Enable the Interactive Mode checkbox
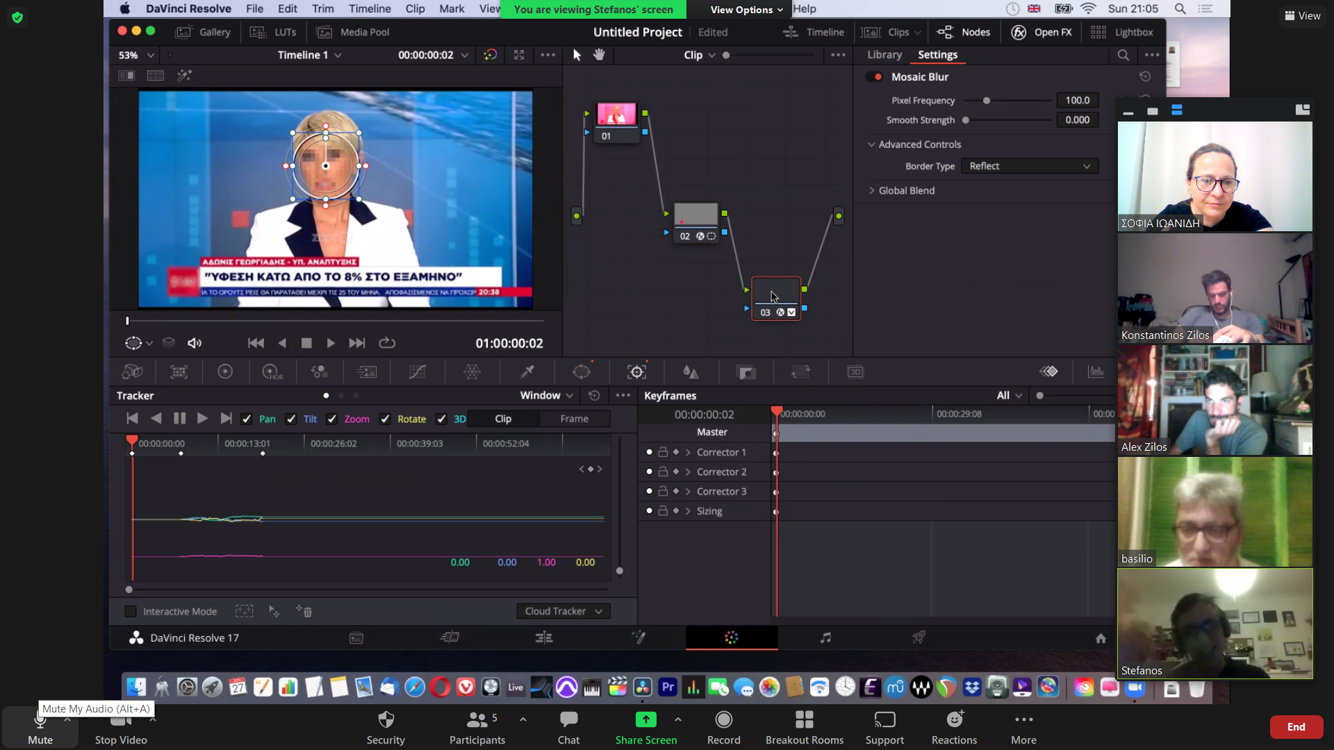The image size is (1334, 750). point(130,611)
